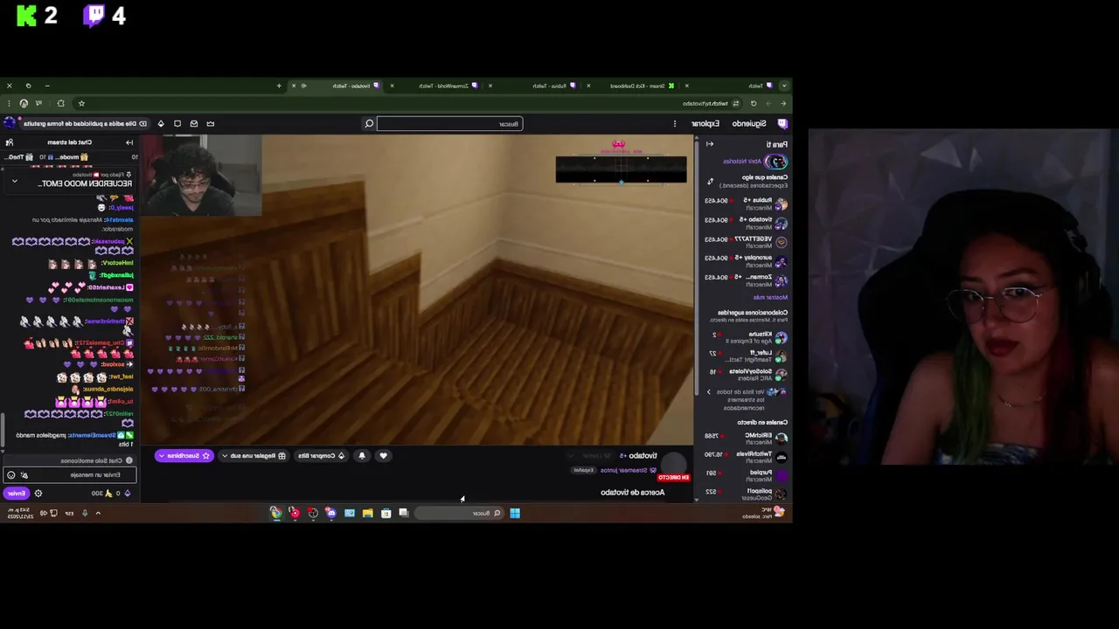Click the Acerca de tivotabo heading

632,492
